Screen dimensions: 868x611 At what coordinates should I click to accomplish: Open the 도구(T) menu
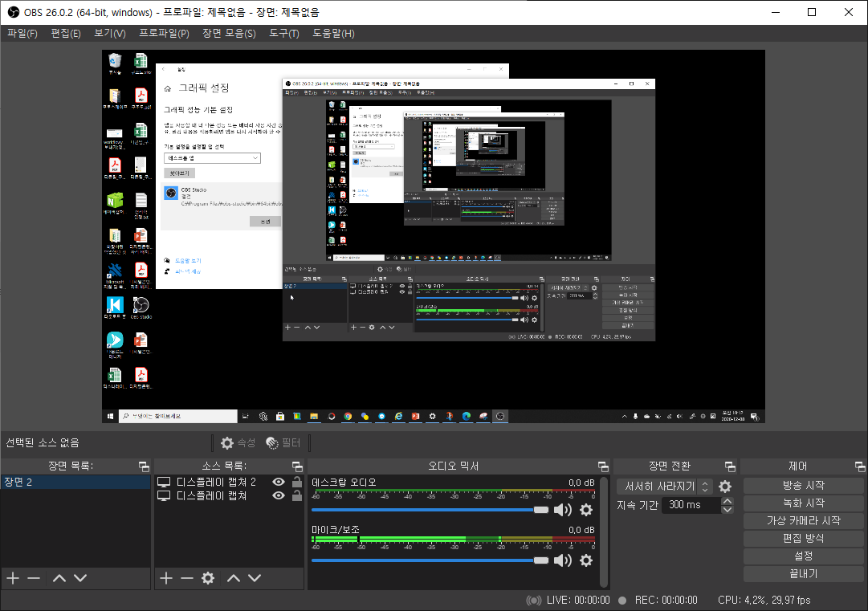pos(284,33)
